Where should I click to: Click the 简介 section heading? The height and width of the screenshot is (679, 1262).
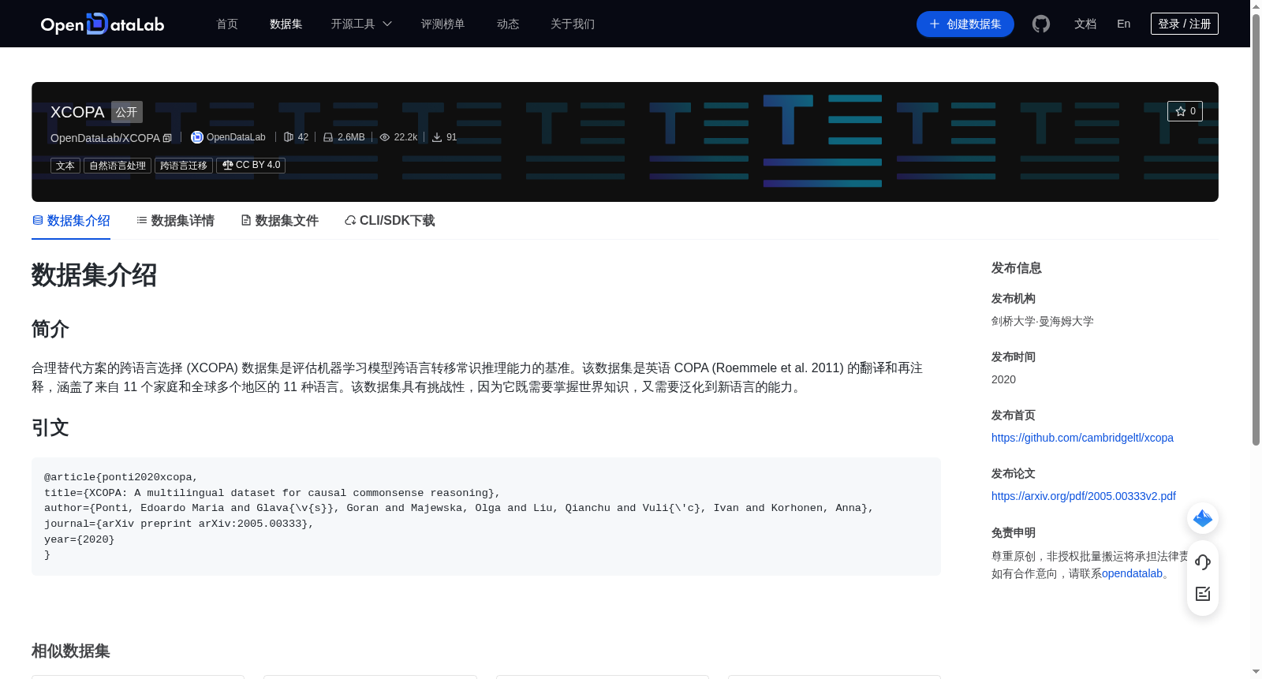click(50, 329)
